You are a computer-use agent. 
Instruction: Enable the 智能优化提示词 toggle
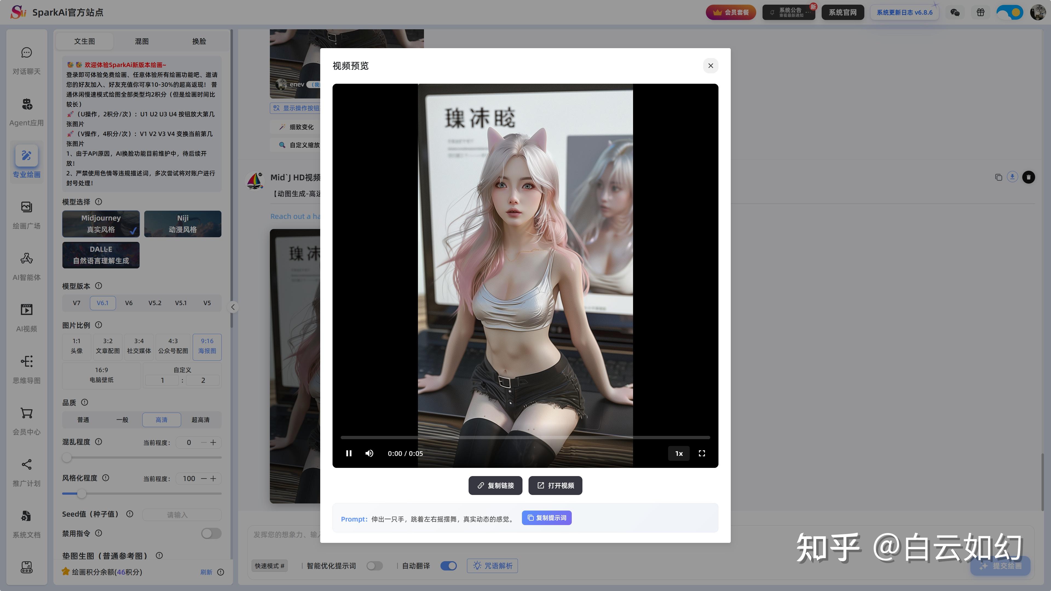pyautogui.click(x=374, y=566)
